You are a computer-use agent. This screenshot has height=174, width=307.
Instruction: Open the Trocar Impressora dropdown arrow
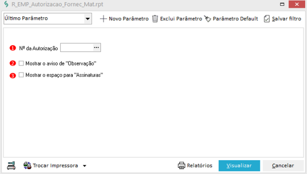tap(85, 166)
